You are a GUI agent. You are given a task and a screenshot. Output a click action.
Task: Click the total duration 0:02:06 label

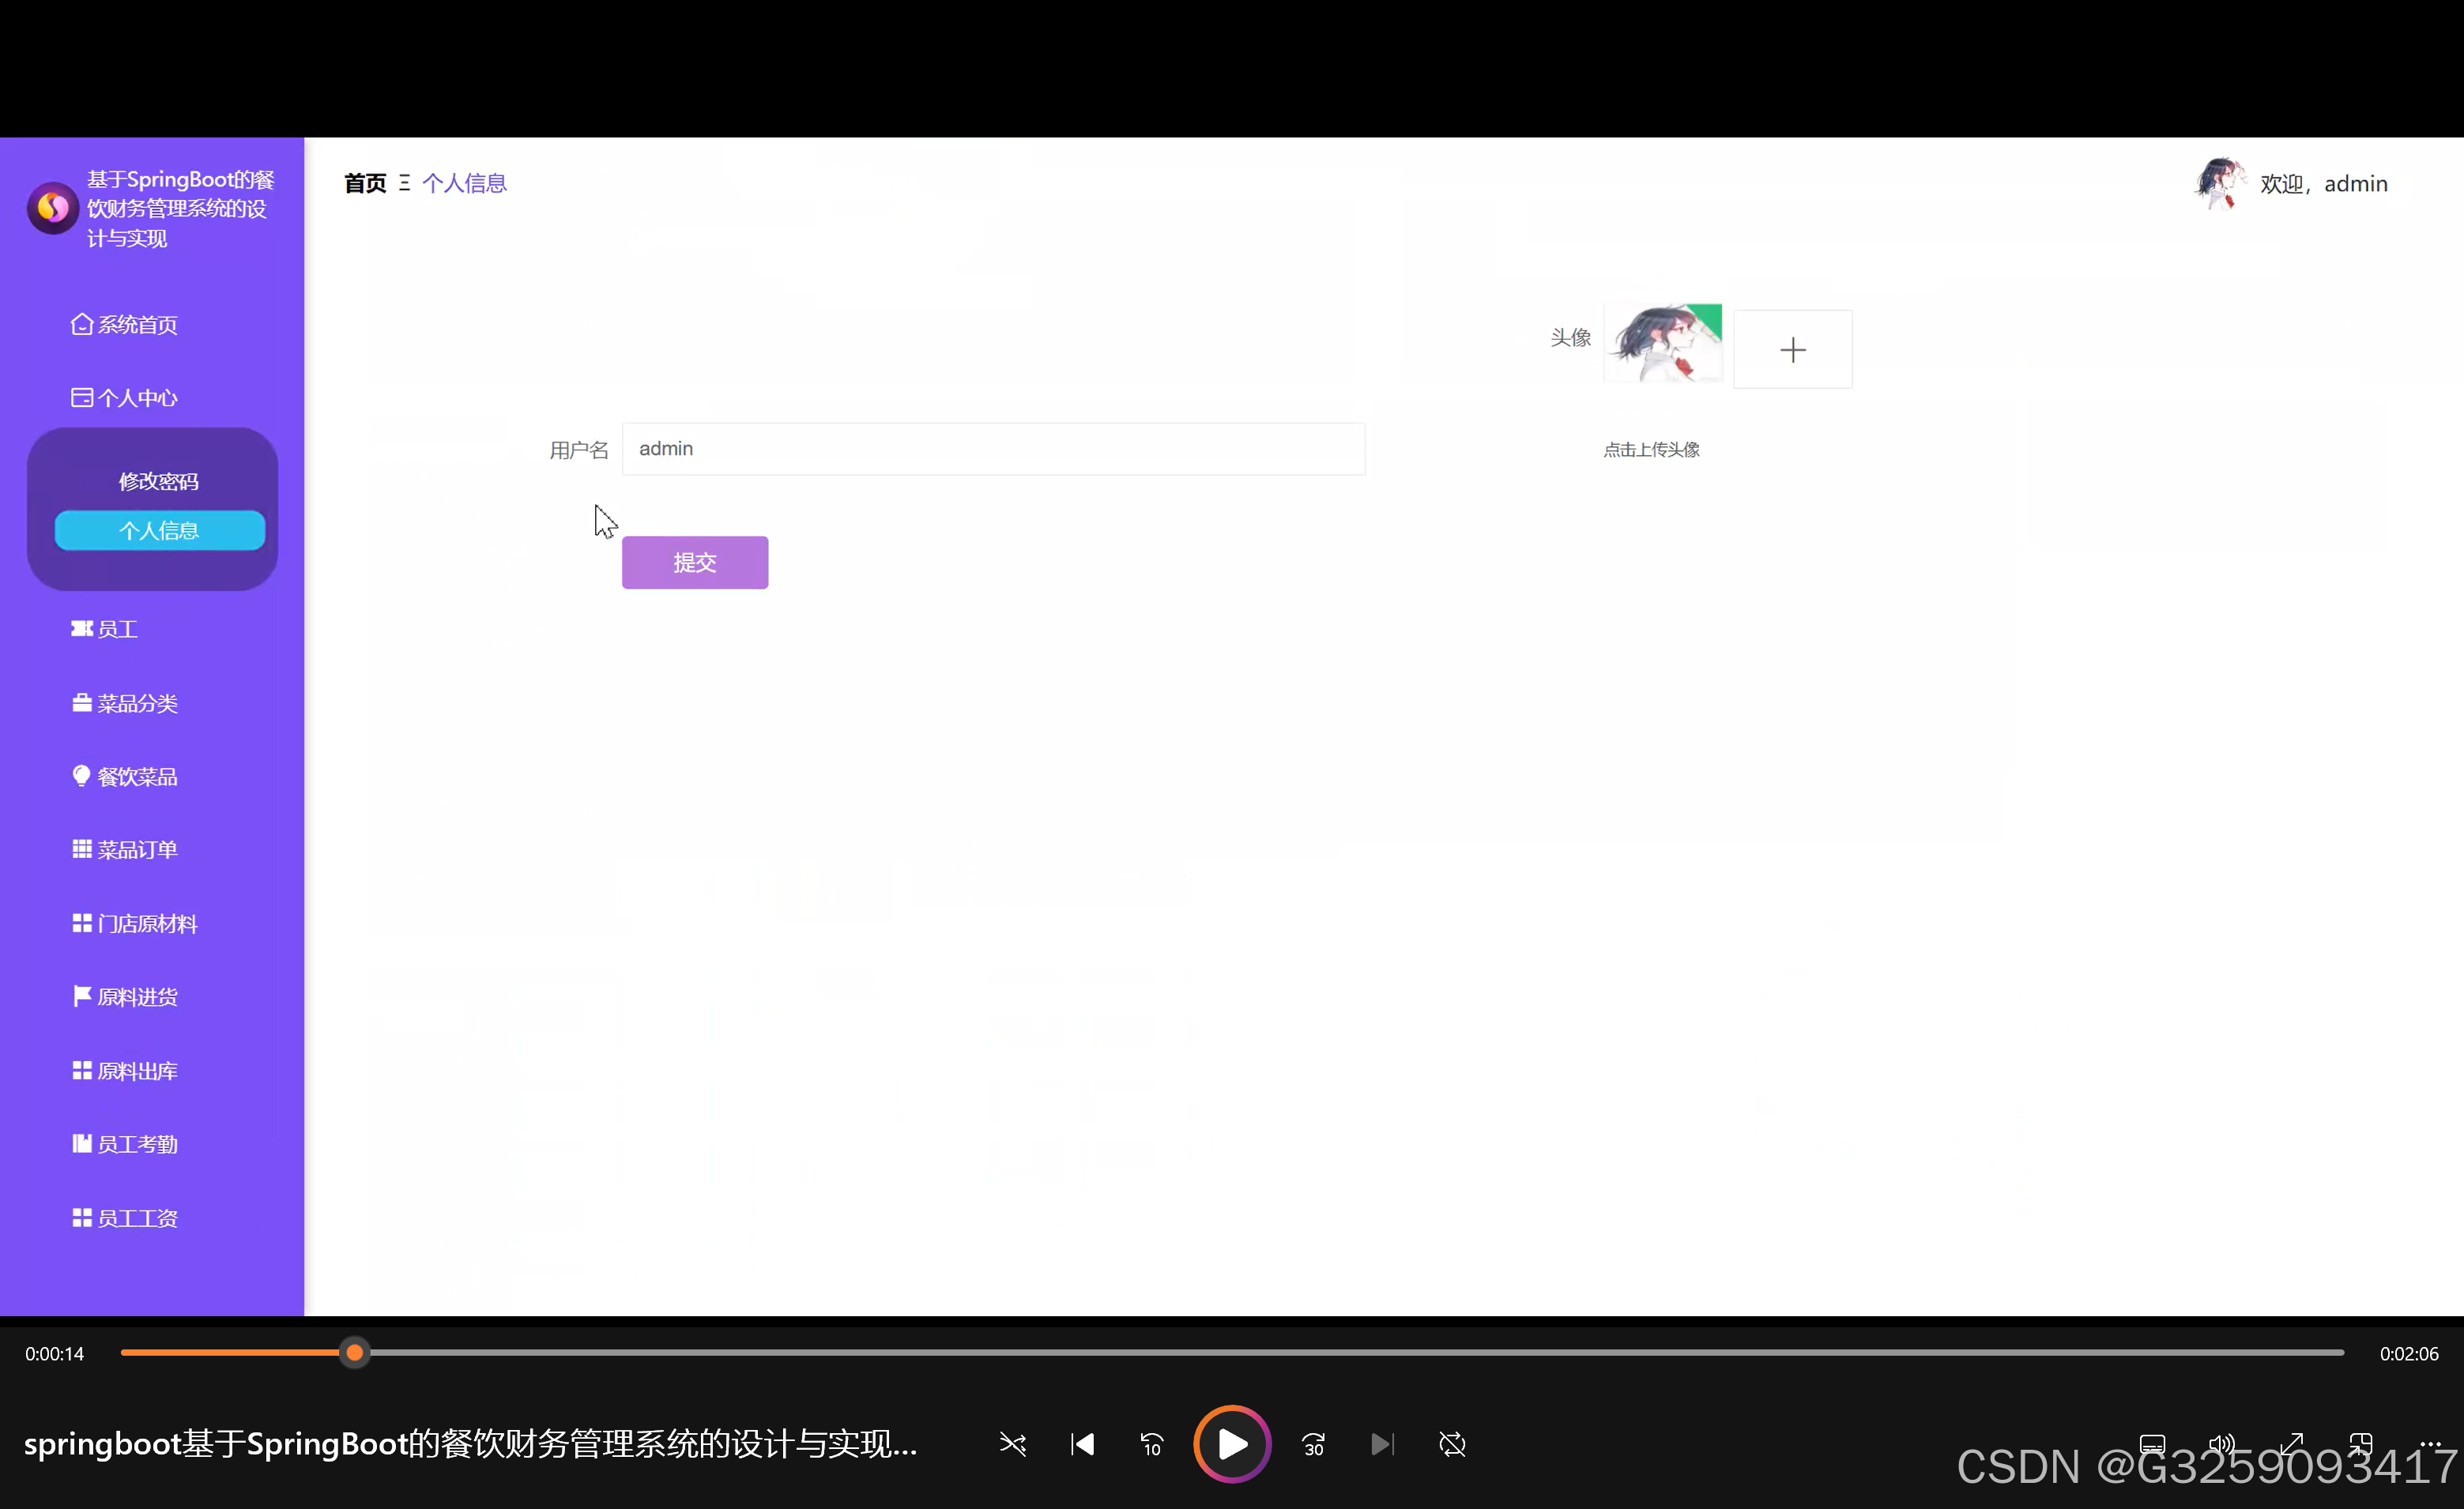pyautogui.click(x=2409, y=1353)
